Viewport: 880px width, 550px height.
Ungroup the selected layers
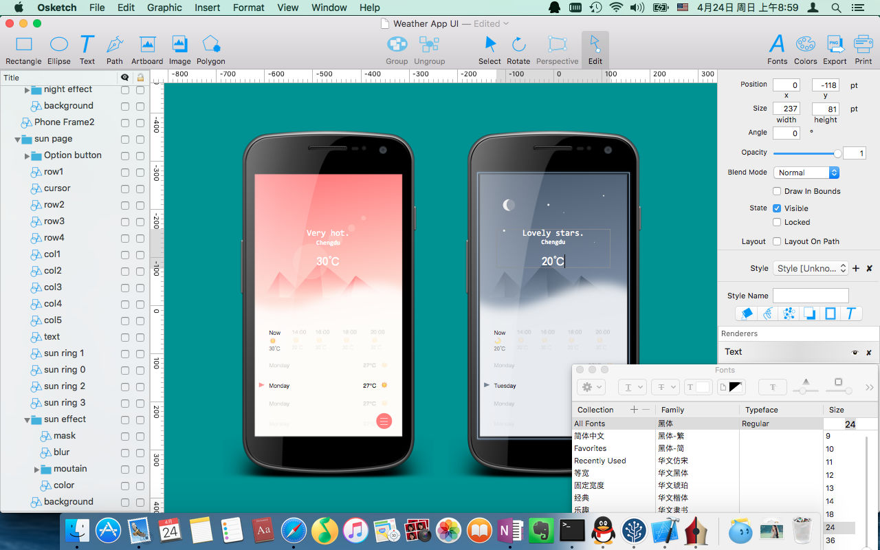click(x=429, y=50)
